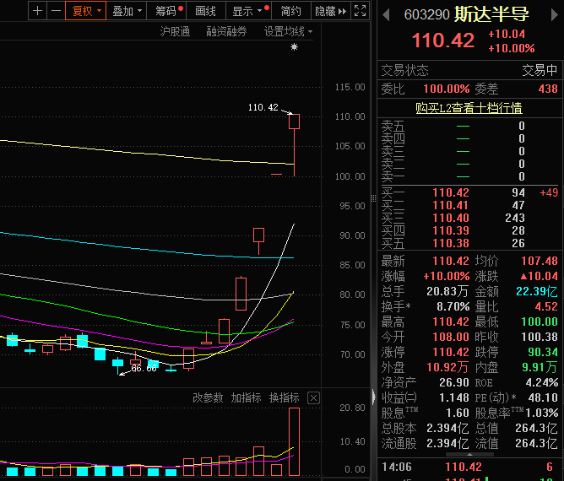
Task: Click stock name 603290 斯达半导
Action: point(467,14)
